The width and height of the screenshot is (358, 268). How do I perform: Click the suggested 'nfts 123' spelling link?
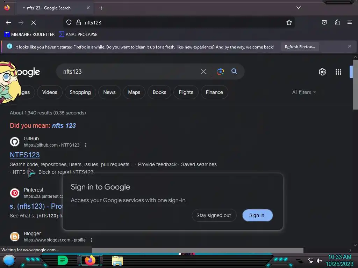pyautogui.click(x=64, y=126)
